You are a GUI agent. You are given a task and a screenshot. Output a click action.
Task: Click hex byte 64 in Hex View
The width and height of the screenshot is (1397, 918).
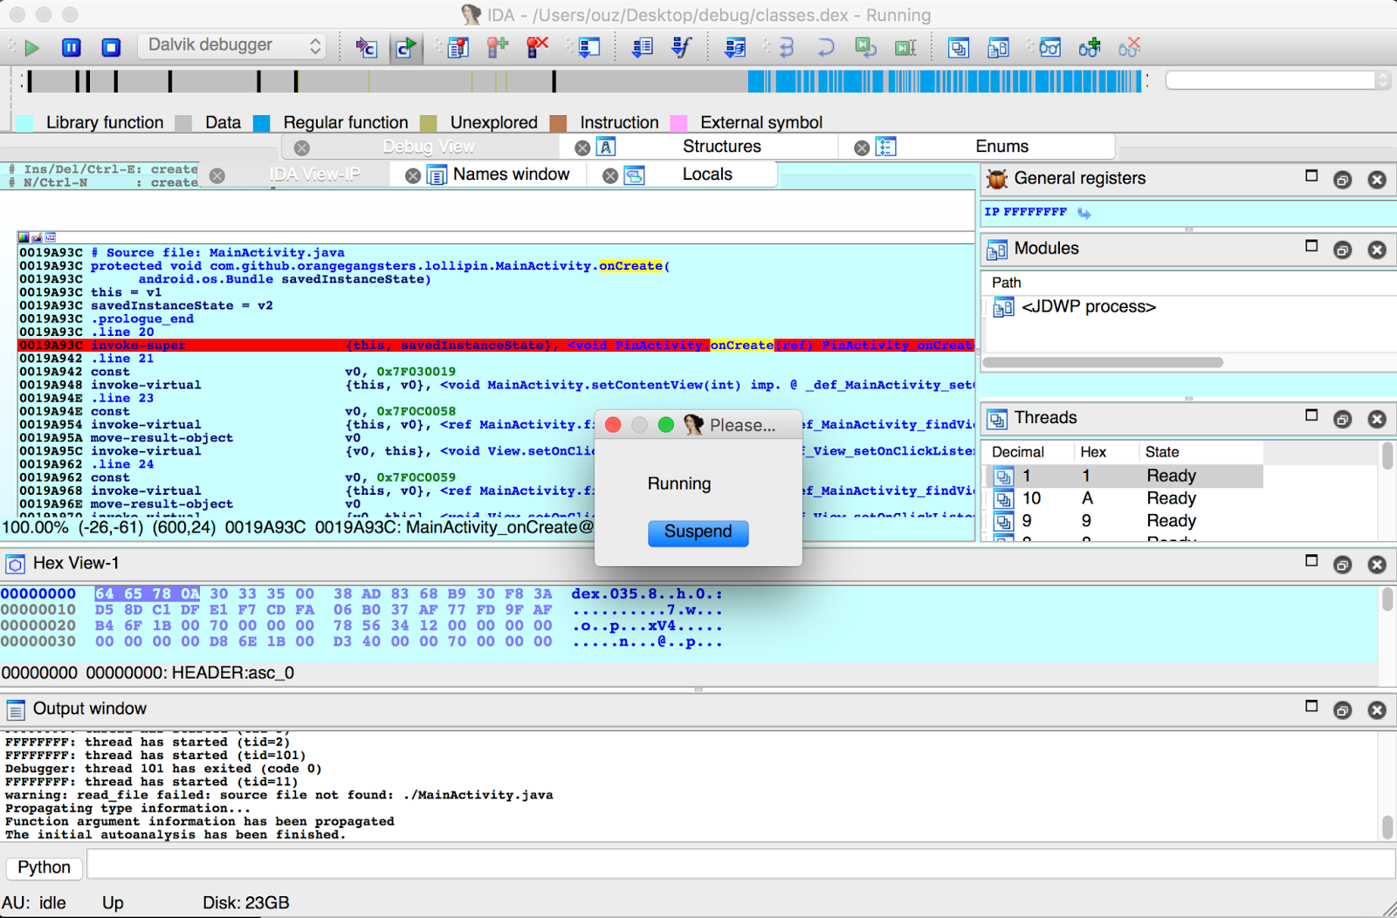point(104,594)
